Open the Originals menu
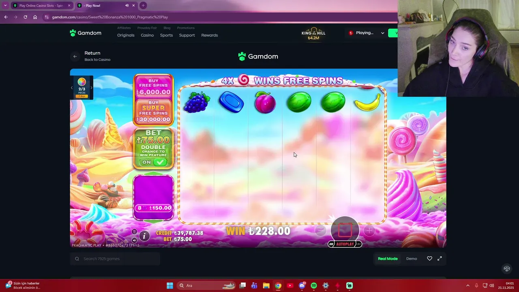 pyautogui.click(x=126, y=35)
